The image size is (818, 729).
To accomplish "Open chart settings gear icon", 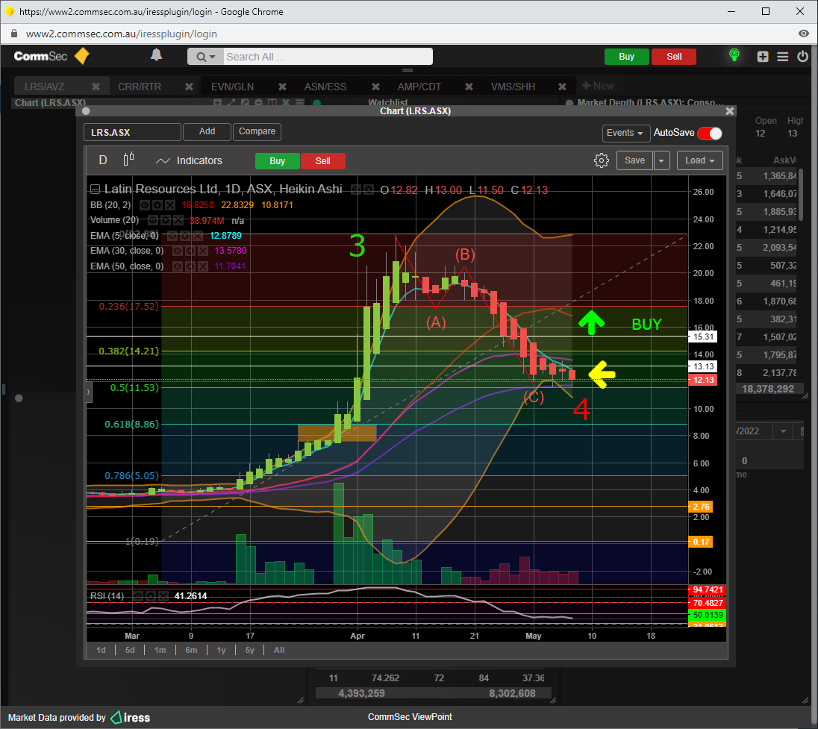I will point(602,160).
